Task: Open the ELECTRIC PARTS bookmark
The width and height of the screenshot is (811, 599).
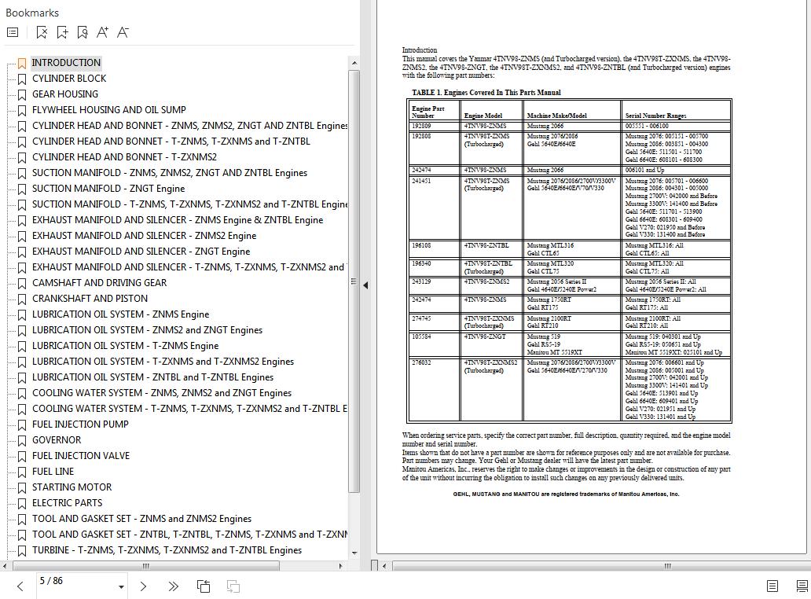Action: (68, 503)
